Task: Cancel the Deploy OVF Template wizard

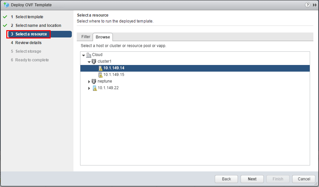Action: pos(304,179)
